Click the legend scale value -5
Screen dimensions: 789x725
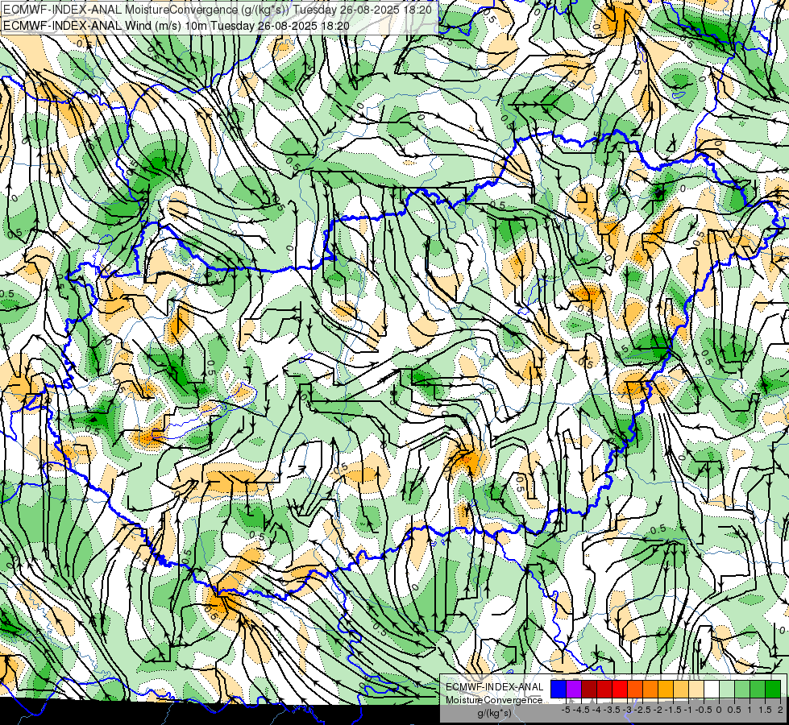pyautogui.click(x=566, y=710)
